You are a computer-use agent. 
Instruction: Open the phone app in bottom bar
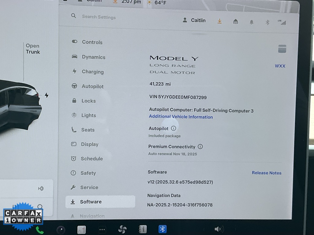[40, 230]
